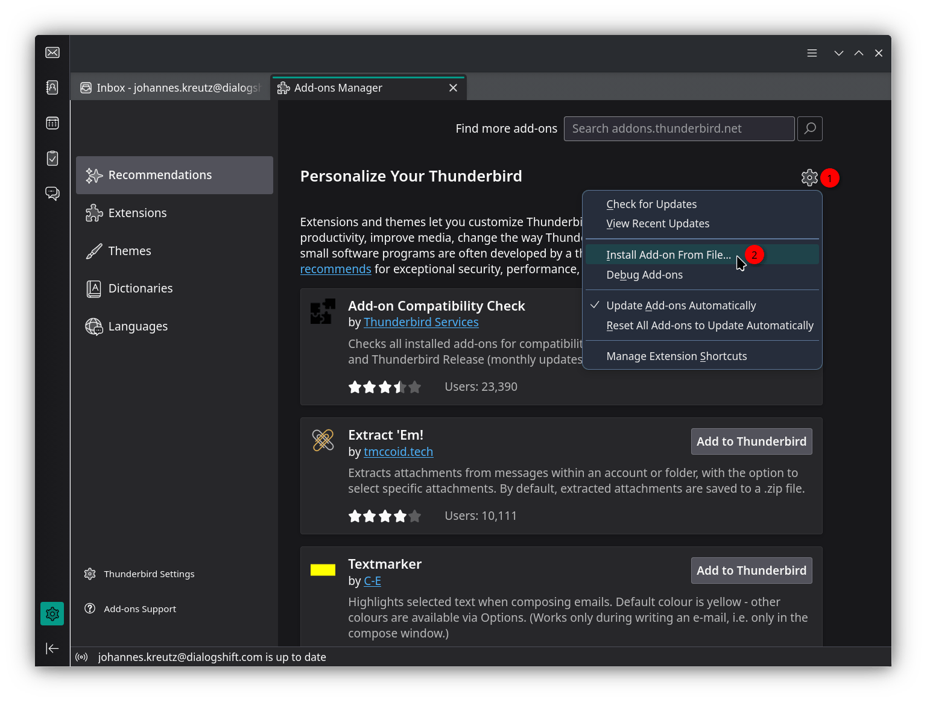Click the Add-on Compatibility Check star rating
The width and height of the screenshot is (927, 702).
tap(385, 387)
